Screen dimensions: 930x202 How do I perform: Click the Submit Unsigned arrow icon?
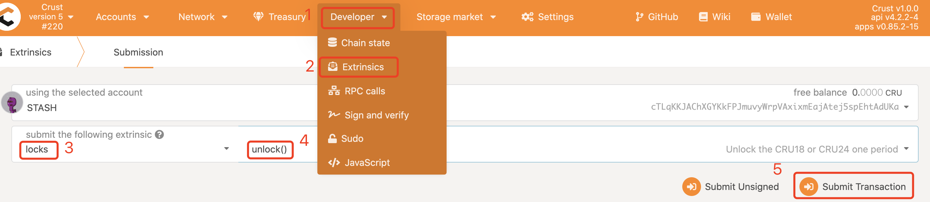coord(691,187)
